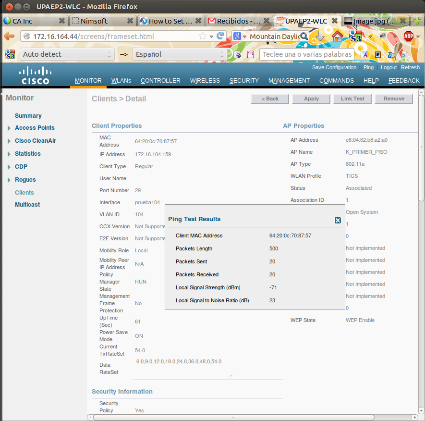The height and width of the screenshot is (421, 425).
Task: Click the clipboard translate icon
Action: (378, 54)
